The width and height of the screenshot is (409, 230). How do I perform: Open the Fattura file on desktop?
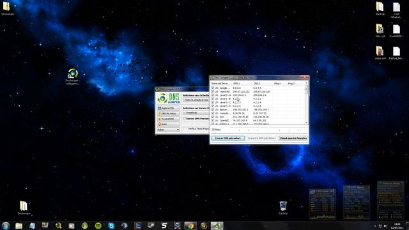click(396, 53)
